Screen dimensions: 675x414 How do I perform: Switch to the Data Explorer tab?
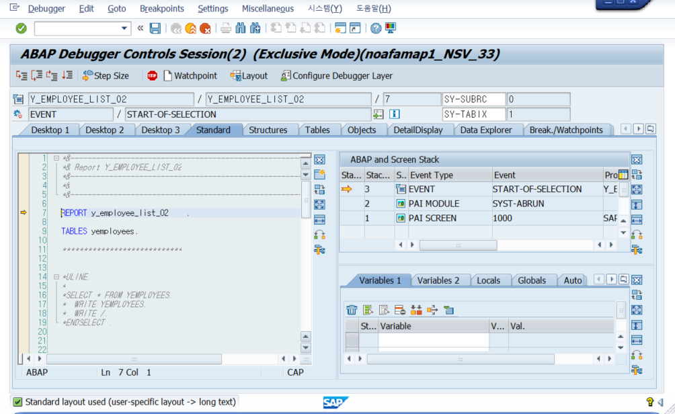click(x=486, y=130)
